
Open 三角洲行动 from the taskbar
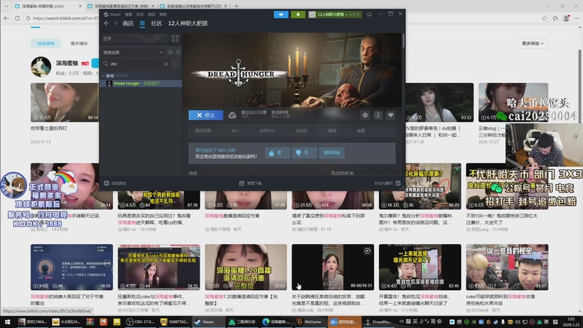[x=242, y=322]
